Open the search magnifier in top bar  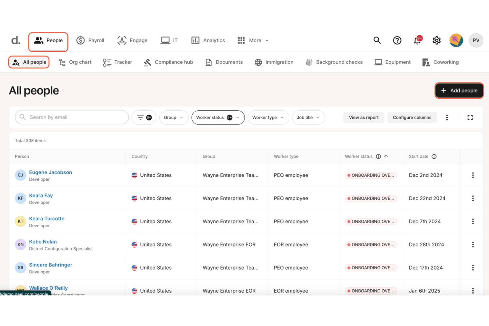(x=377, y=40)
